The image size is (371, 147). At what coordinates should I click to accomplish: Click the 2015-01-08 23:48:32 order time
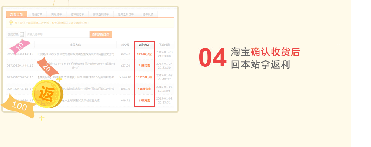point(164,77)
